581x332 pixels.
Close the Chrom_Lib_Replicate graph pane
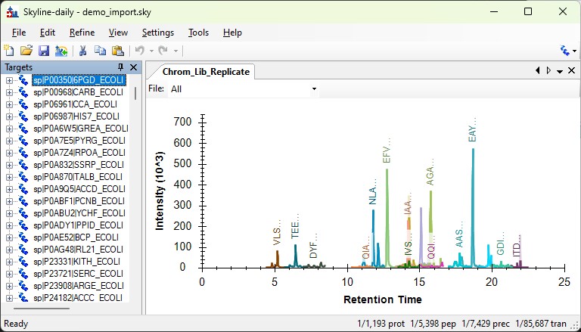click(571, 70)
